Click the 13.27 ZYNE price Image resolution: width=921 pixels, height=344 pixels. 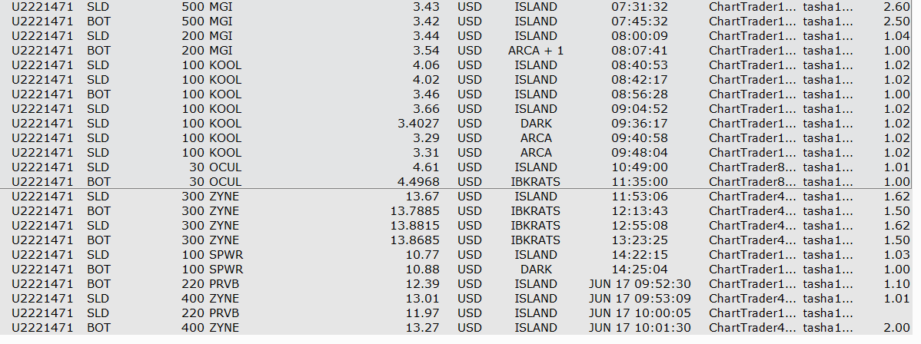pyautogui.click(x=424, y=328)
